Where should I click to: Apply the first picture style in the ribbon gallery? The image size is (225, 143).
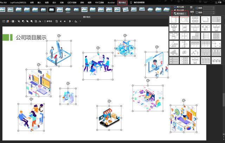[x=3, y=10]
